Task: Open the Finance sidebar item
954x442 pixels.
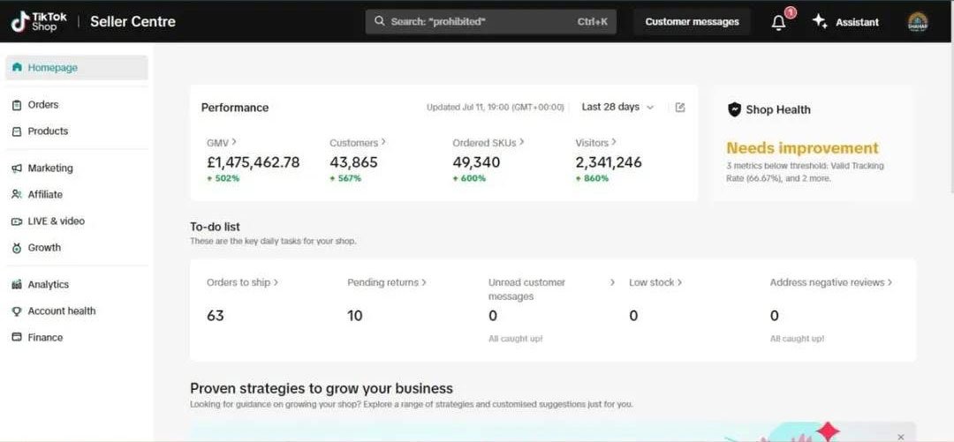Action: (44, 337)
